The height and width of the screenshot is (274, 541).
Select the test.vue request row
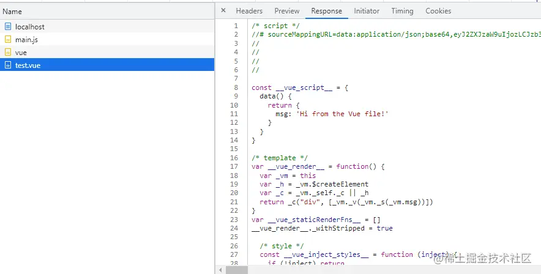click(x=107, y=65)
